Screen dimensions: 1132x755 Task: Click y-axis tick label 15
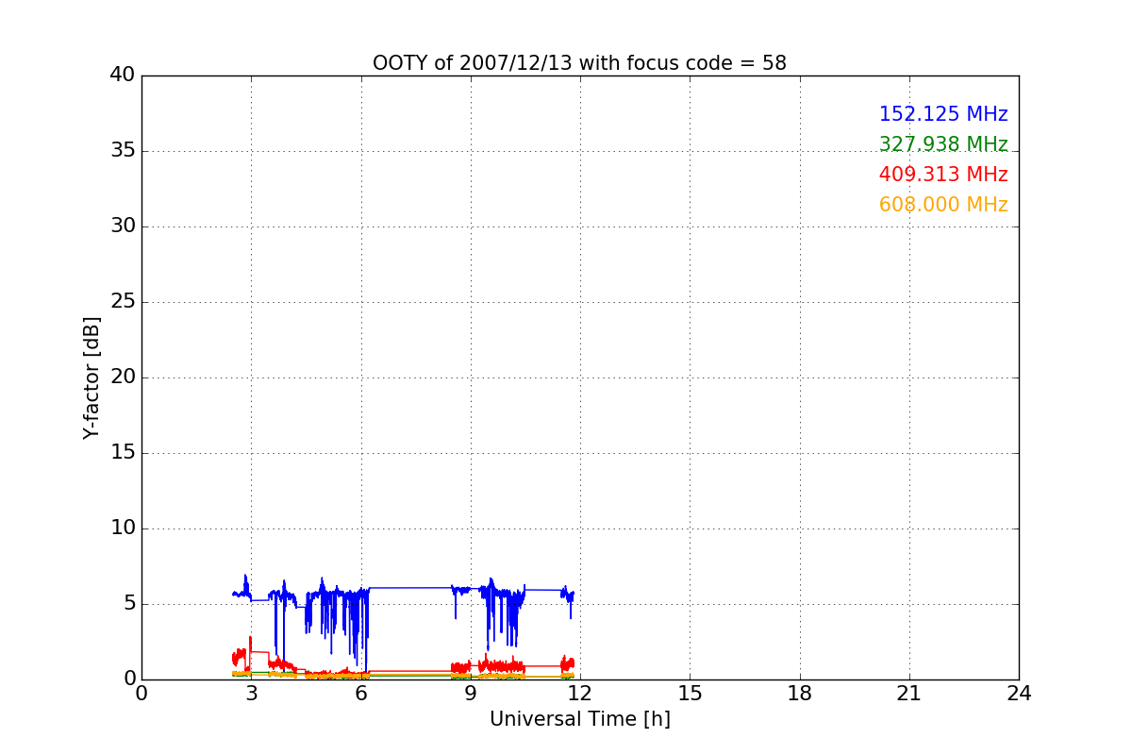click(x=123, y=453)
